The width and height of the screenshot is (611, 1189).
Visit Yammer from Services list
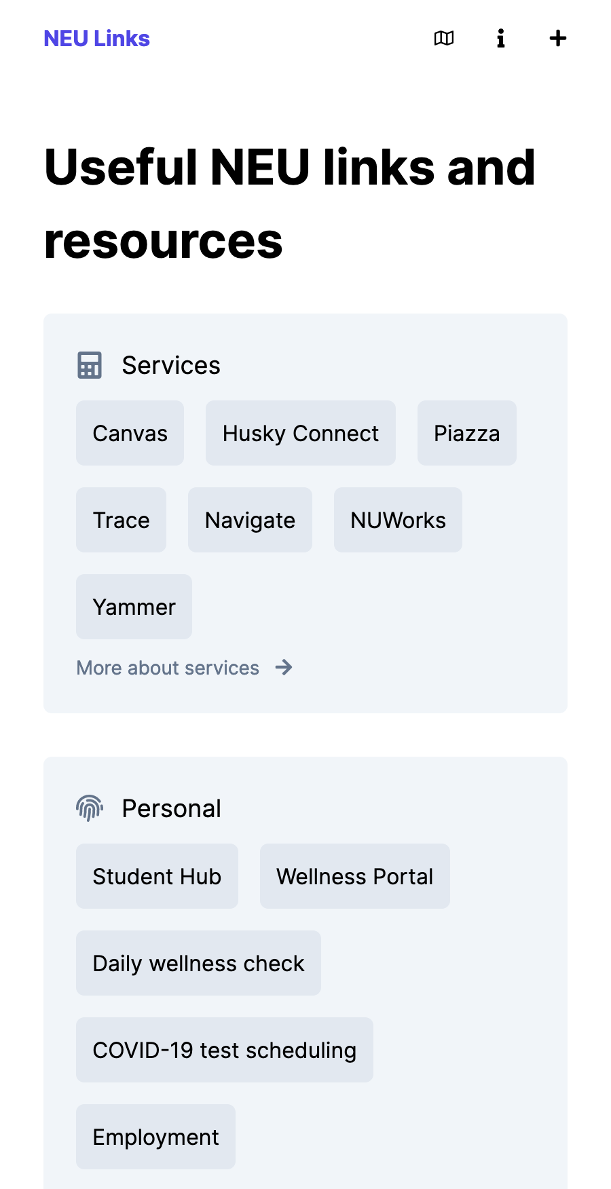(134, 607)
